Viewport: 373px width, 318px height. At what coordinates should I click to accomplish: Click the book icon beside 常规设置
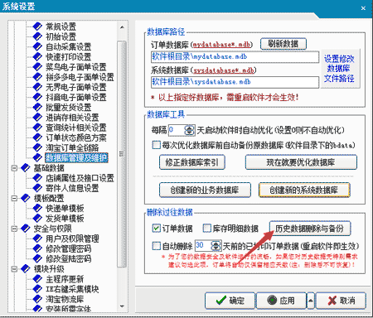point(37,26)
